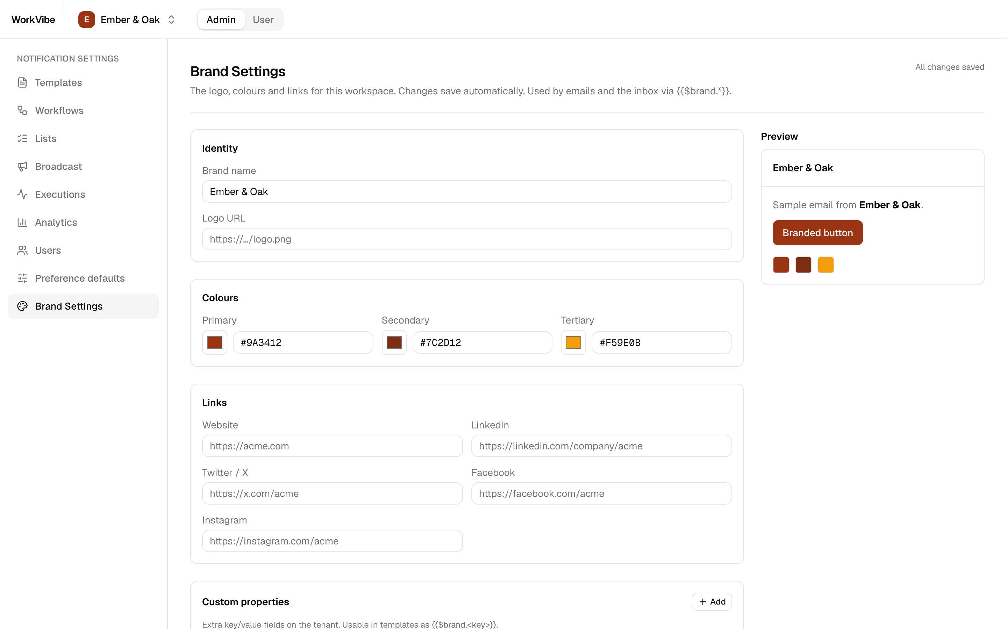Click the Preview panel heading
Image resolution: width=1007 pixels, height=629 pixels.
tap(779, 136)
